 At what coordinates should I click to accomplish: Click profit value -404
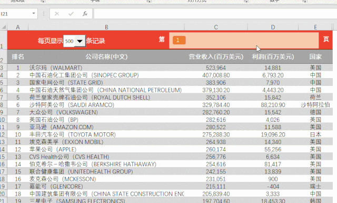click(273, 187)
